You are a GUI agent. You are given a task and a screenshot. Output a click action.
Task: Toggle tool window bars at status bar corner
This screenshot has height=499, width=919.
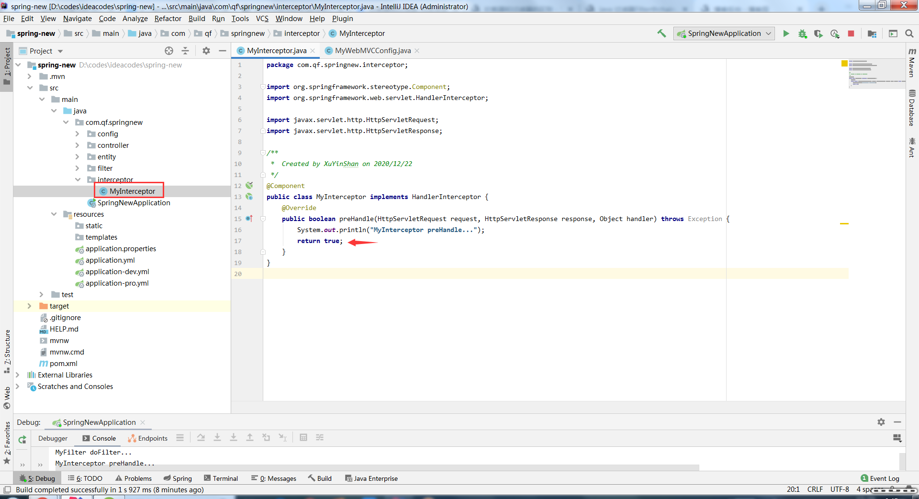pos(7,489)
